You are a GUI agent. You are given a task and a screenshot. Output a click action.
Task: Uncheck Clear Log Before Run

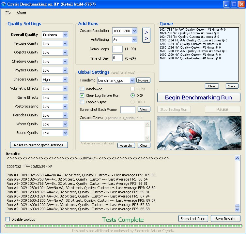pos(82,95)
